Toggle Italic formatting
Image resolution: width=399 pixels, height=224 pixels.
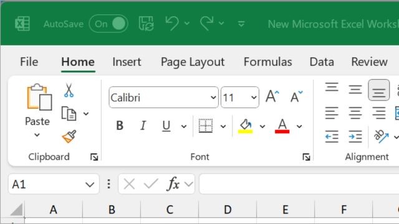[x=143, y=126]
